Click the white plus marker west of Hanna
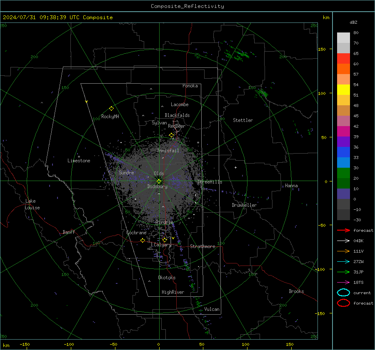This screenshot has width=375, height=350. click(x=235, y=167)
